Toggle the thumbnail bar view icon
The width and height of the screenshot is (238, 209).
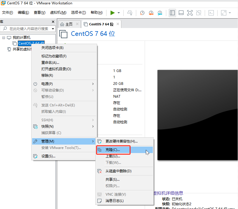pos(181,13)
